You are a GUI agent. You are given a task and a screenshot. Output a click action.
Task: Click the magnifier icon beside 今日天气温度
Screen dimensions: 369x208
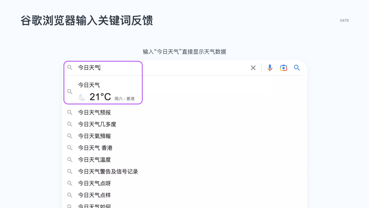pos(70,159)
